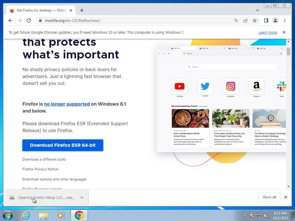Click the vertical scrollbar thumb

[x=288, y=52]
